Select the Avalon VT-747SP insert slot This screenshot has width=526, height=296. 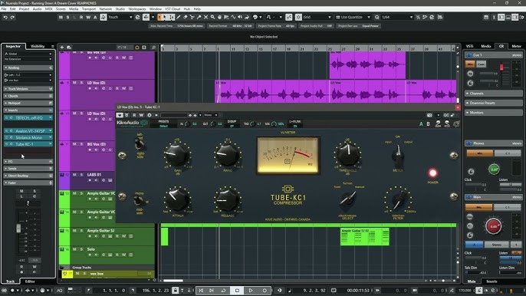[x=28, y=131]
